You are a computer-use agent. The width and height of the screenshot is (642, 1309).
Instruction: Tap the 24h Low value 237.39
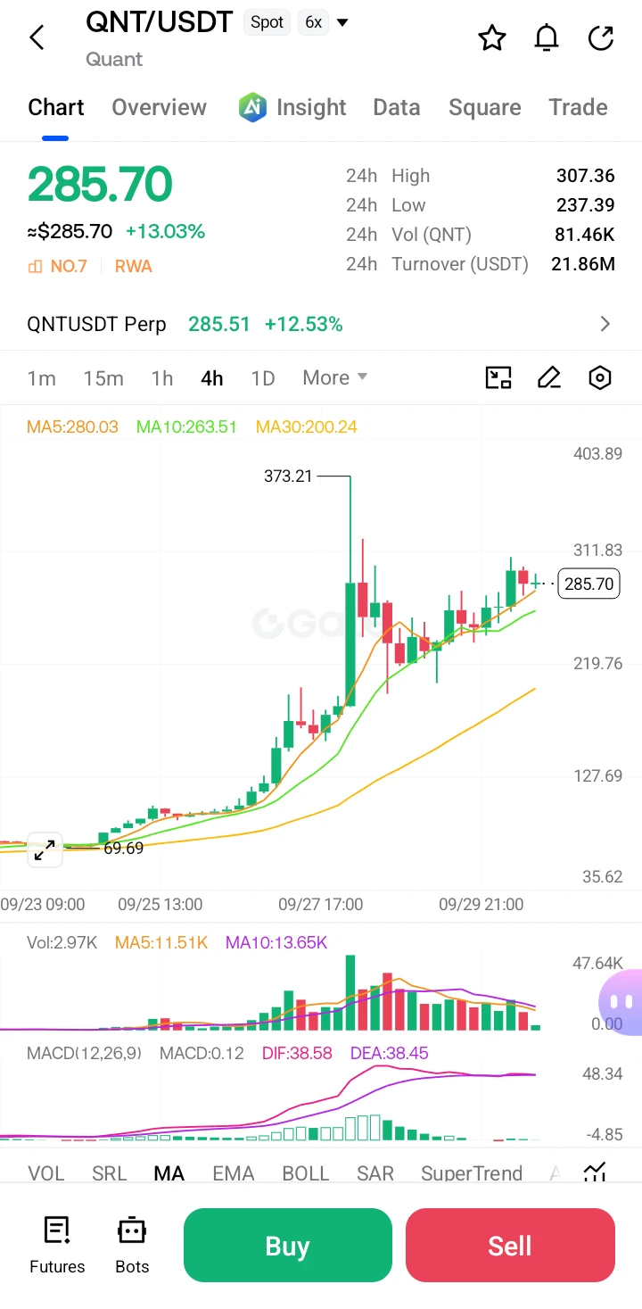[x=586, y=205]
